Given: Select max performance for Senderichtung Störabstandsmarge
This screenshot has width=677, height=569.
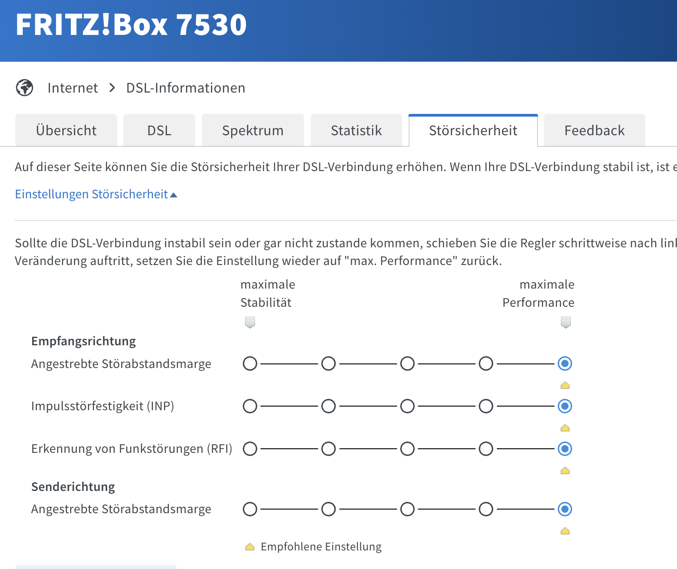Looking at the screenshot, I should tap(565, 509).
